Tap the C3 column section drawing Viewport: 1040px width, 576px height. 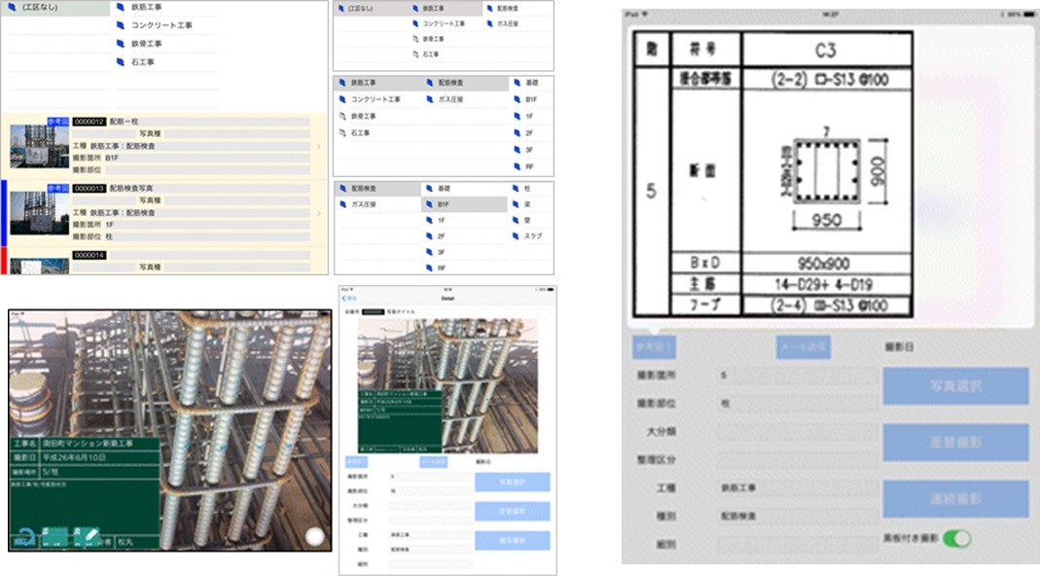click(x=773, y=173)
